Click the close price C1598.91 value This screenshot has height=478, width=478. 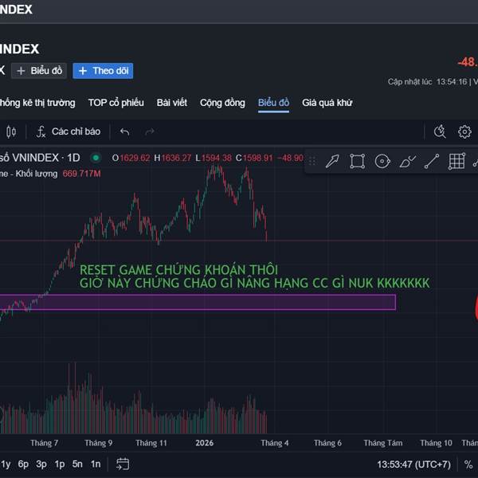pos(254,158)
